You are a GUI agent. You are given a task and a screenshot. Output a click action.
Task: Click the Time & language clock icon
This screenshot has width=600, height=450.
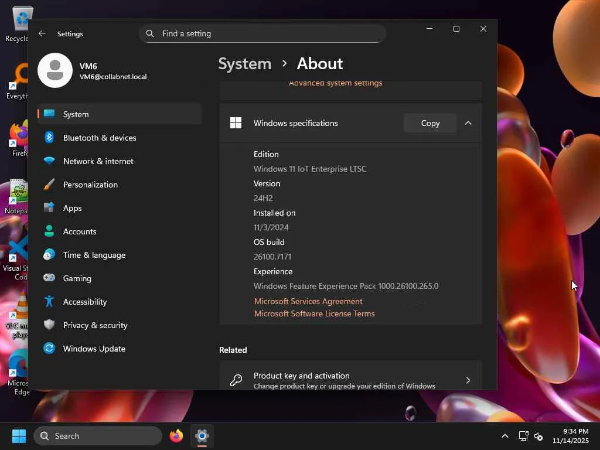click(x=49, y=254)
